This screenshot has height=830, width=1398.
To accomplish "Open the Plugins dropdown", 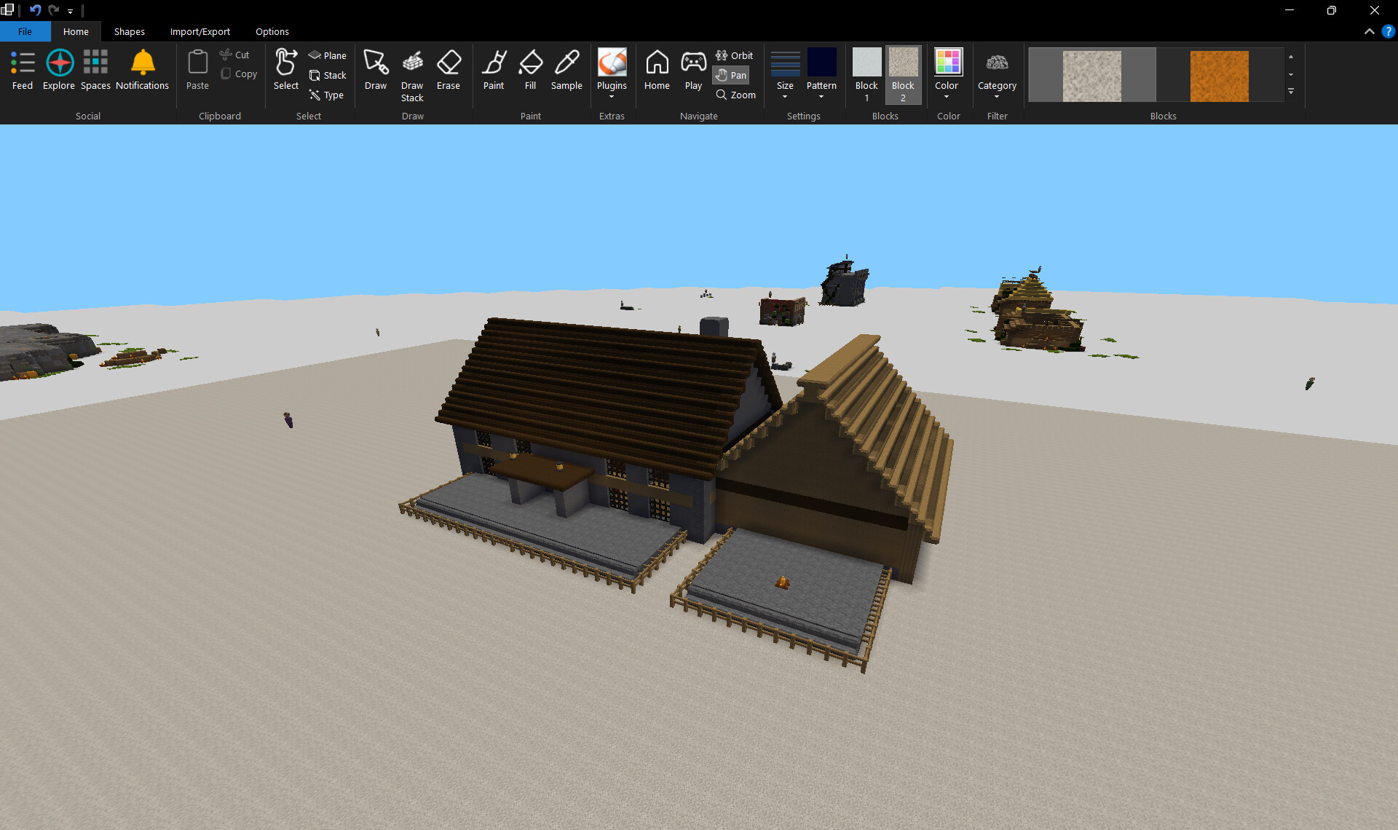I will (612, 74).
